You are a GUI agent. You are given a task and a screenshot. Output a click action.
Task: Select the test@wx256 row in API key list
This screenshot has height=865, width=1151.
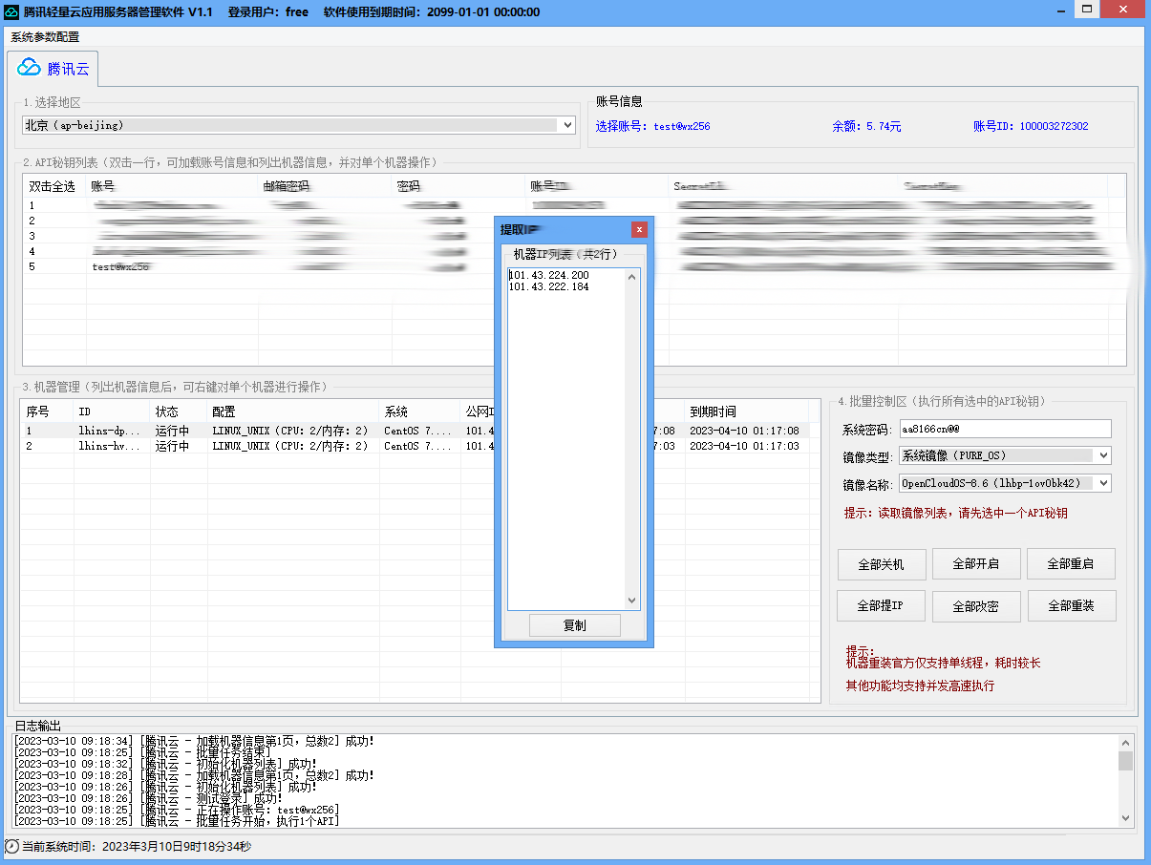tap(573, 266)
